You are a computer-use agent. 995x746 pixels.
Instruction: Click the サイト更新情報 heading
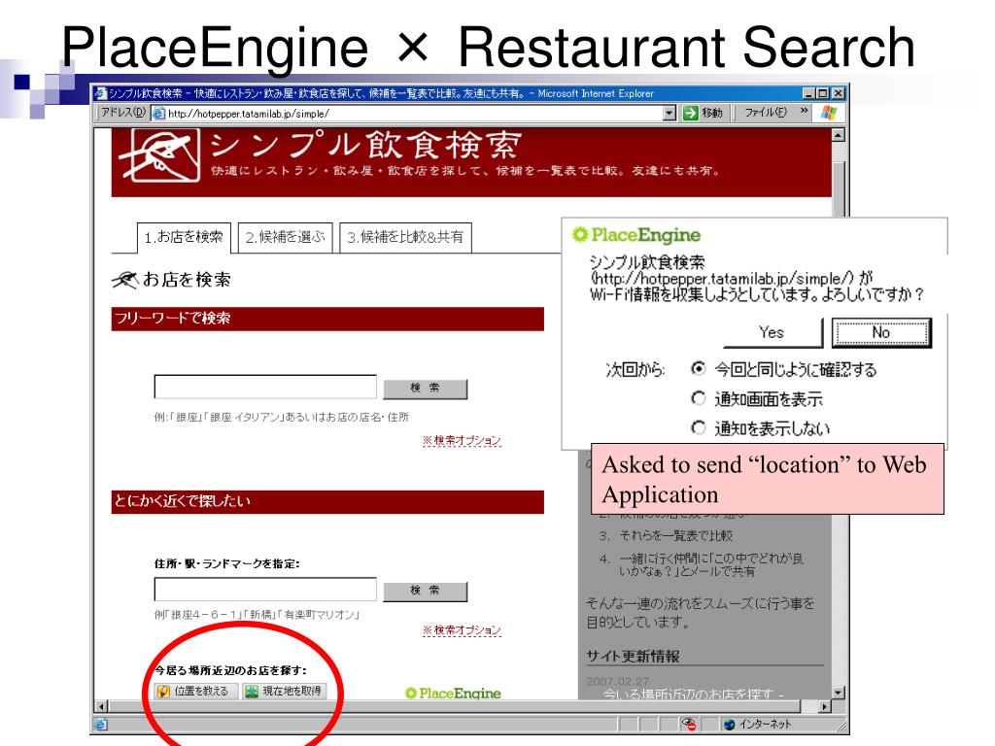pyautogui.click(x=633, y=657)
